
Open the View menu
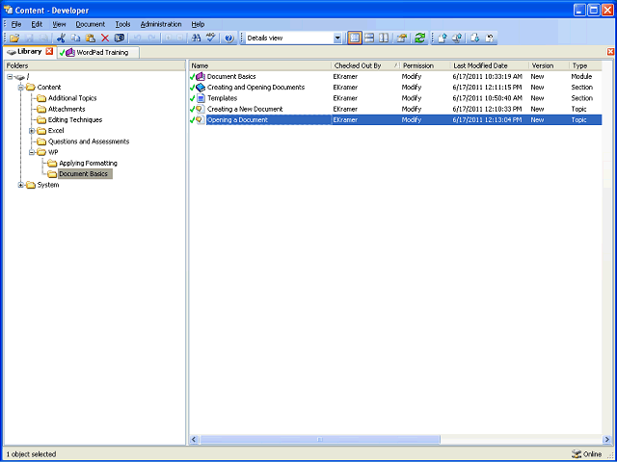(x=59, y=24)
